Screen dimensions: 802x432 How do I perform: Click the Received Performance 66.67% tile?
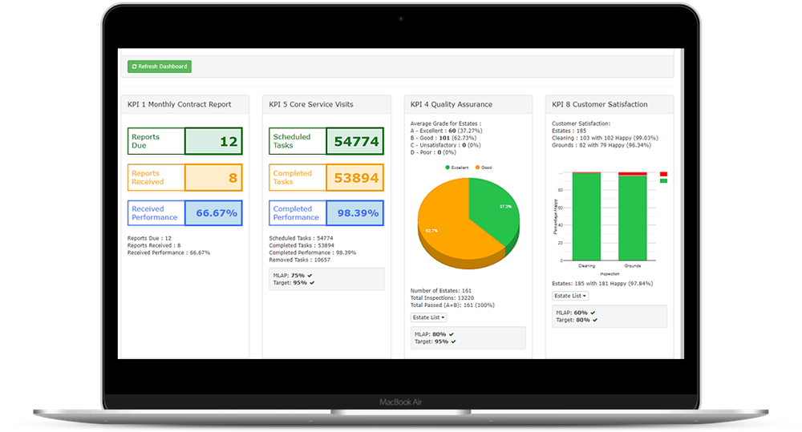point(185,213)
